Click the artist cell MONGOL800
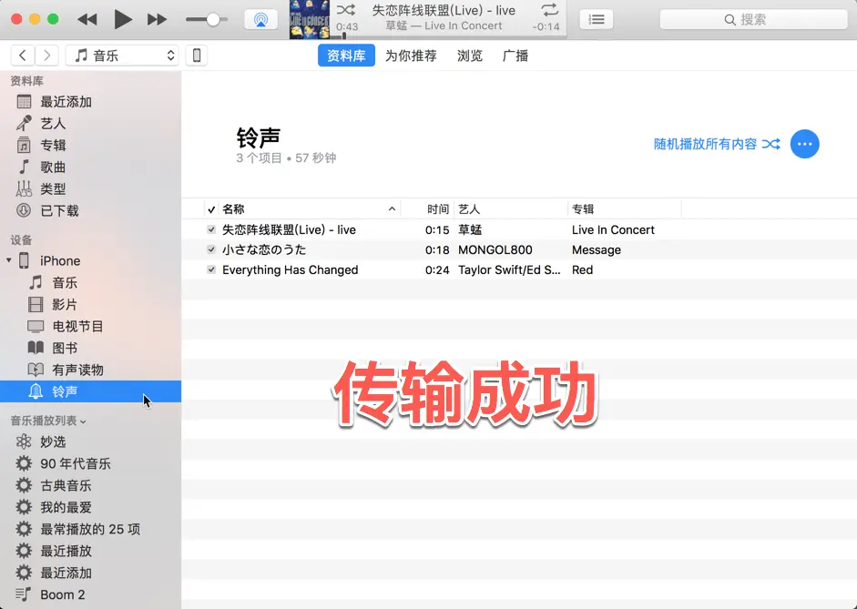The width and height of the screenshot is (857, 609). point(495,249)
